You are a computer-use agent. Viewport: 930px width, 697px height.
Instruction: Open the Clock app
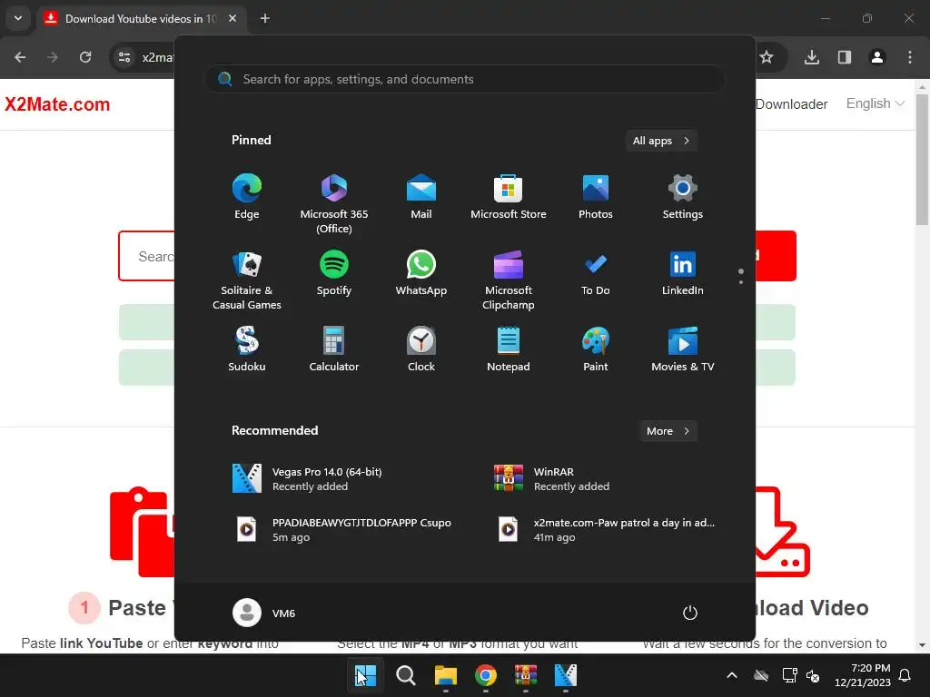421,349
